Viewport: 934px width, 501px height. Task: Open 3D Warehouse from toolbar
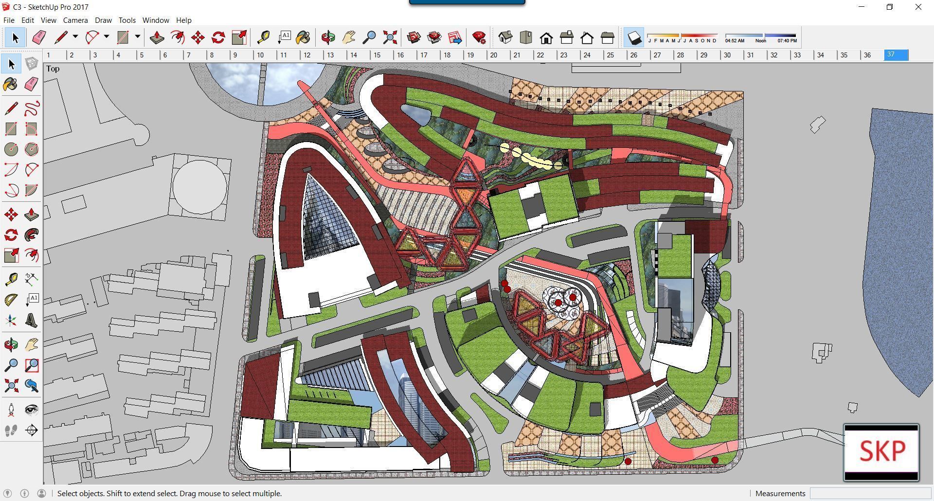click(x=414, y=37)
